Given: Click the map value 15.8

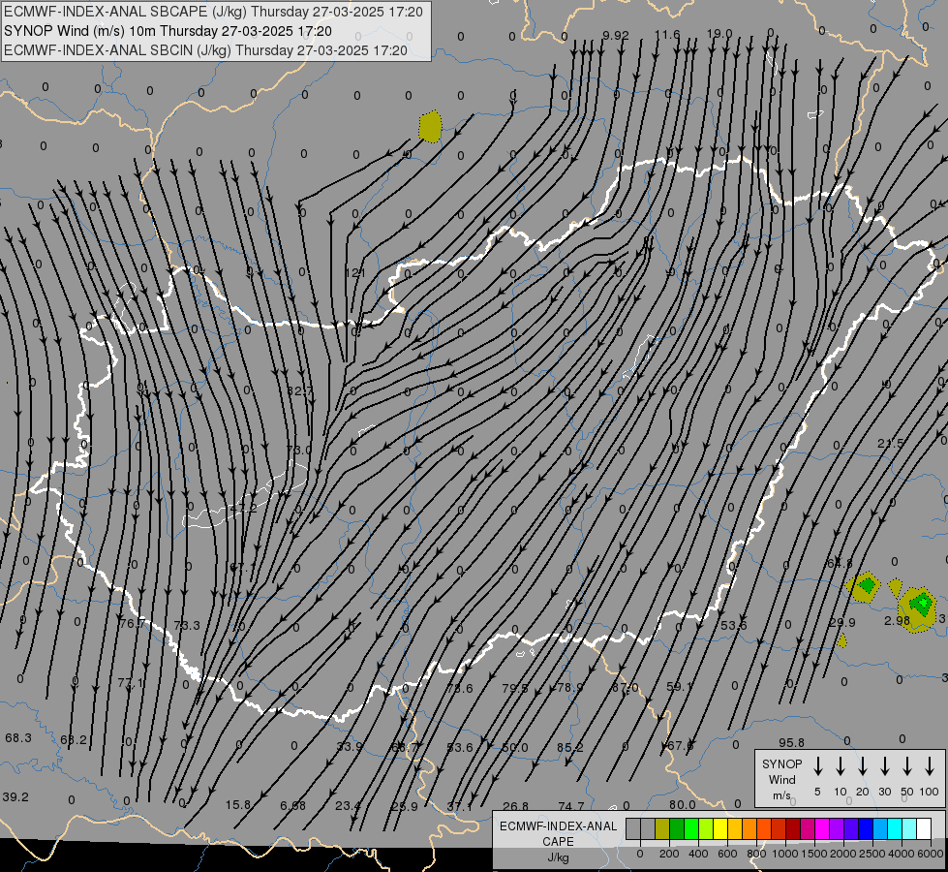Looking at the screenshot, I should tap(237, 805).
